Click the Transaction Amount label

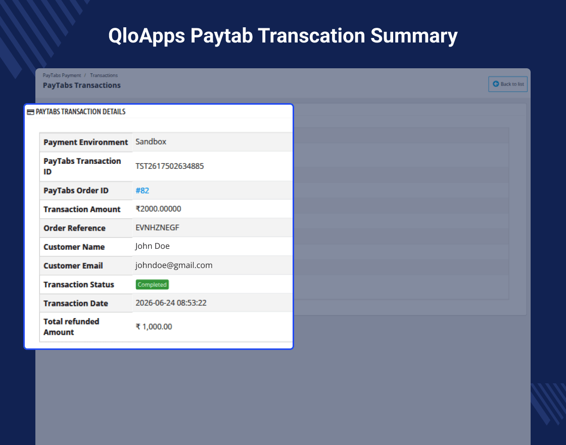[82, 209]
